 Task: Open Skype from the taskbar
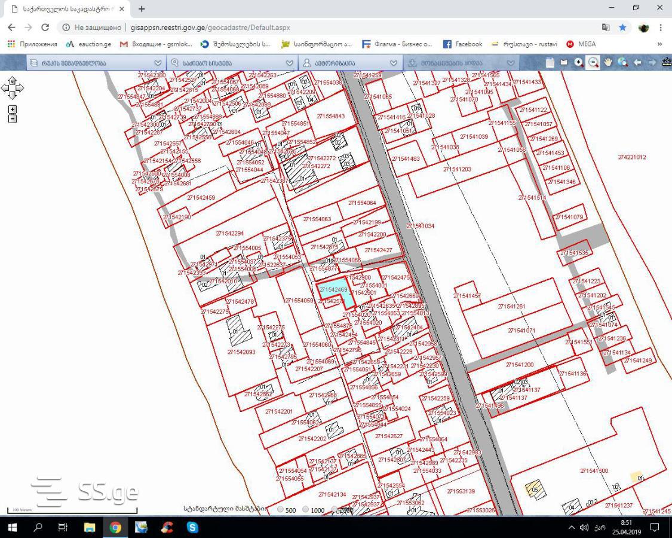[x=192, y=527]
